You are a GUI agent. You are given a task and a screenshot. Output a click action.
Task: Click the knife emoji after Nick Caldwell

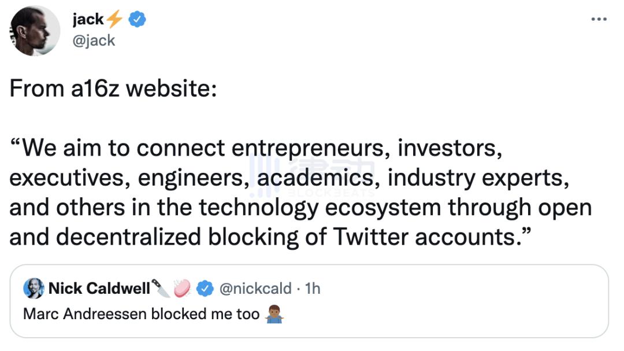160,287
